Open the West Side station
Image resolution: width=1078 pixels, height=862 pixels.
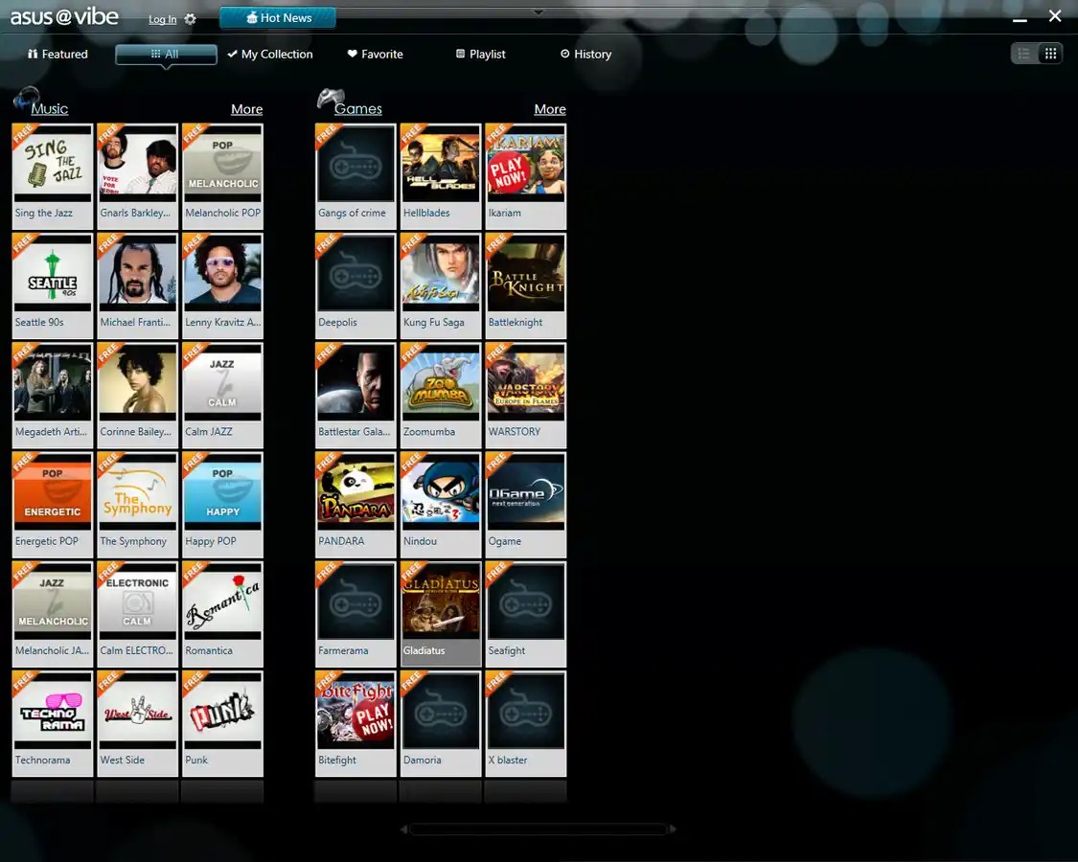[x=137, y=723]
